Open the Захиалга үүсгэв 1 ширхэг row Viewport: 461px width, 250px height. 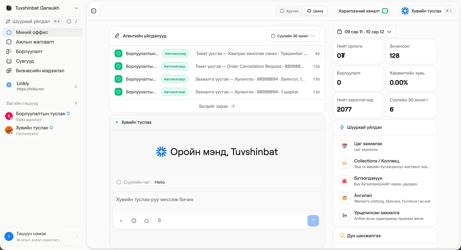coord(217,92)
